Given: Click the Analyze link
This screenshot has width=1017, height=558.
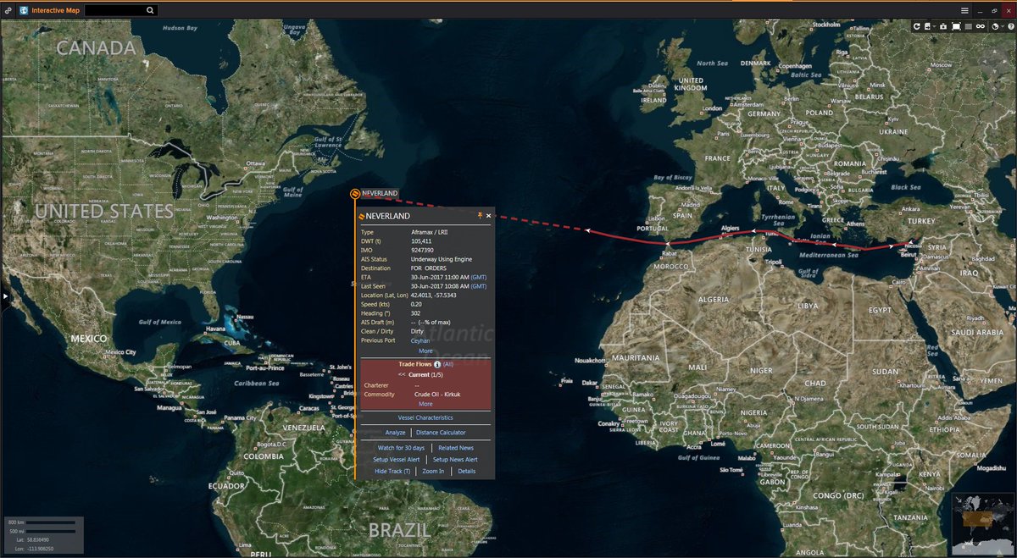Looking at the screenshot, I should (396, 433).
